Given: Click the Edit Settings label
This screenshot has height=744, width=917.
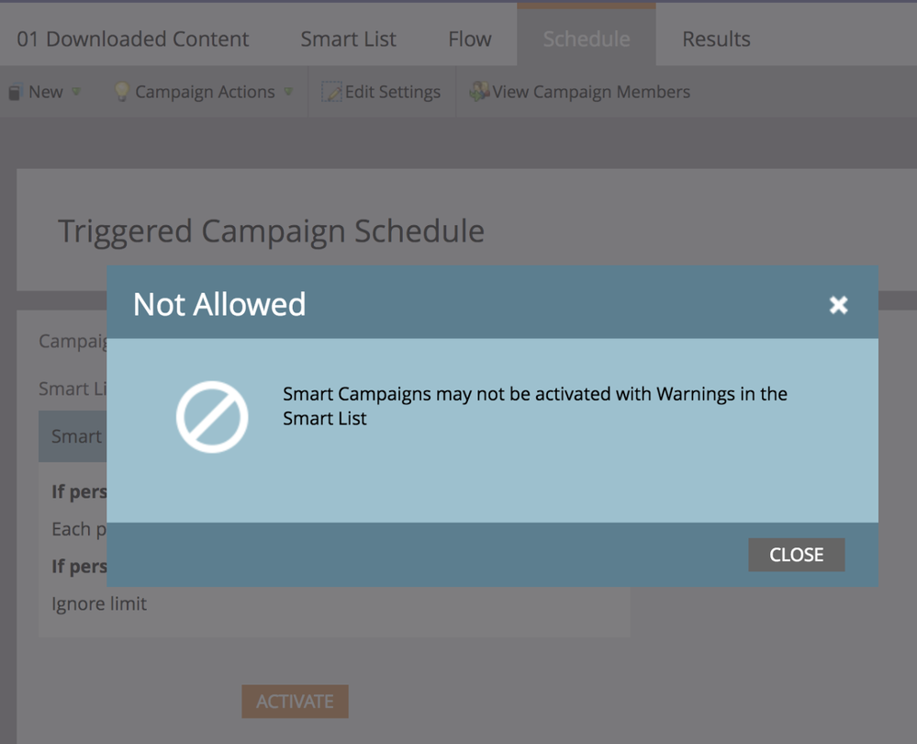Looking at the screenshot, I should click(393, 92).
